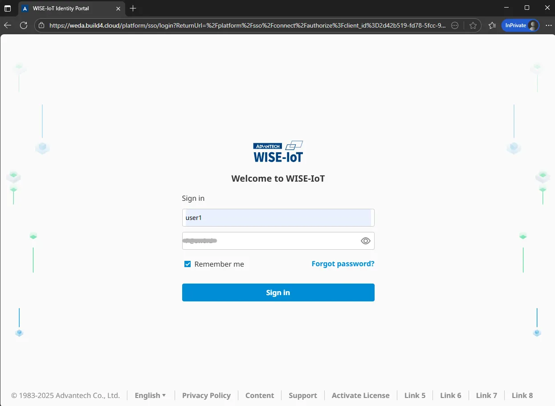Click the username field containing user1
555x406 pixels.
278,218
